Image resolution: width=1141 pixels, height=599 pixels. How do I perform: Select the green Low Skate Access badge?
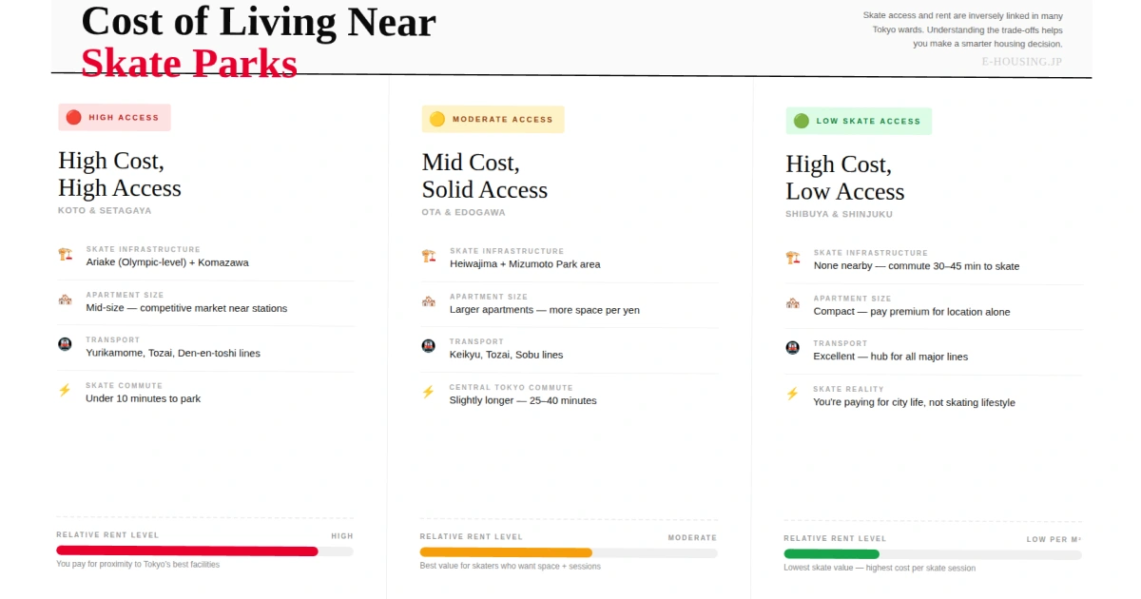858,122
